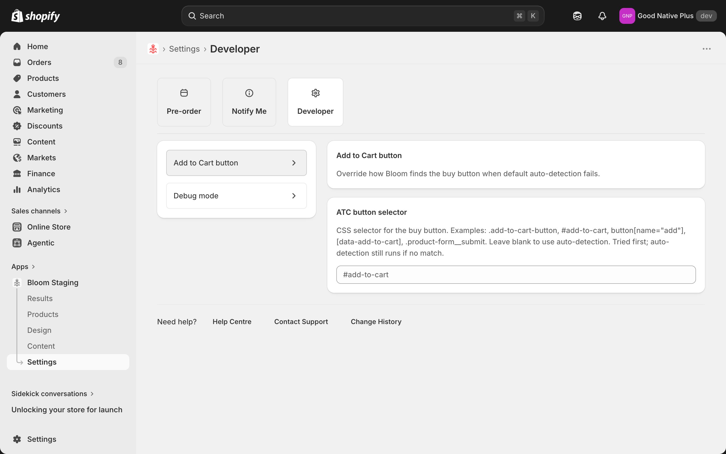Click the Developer page title text
The width and height of the screenshot is (726, 454).
coord(235,49)
